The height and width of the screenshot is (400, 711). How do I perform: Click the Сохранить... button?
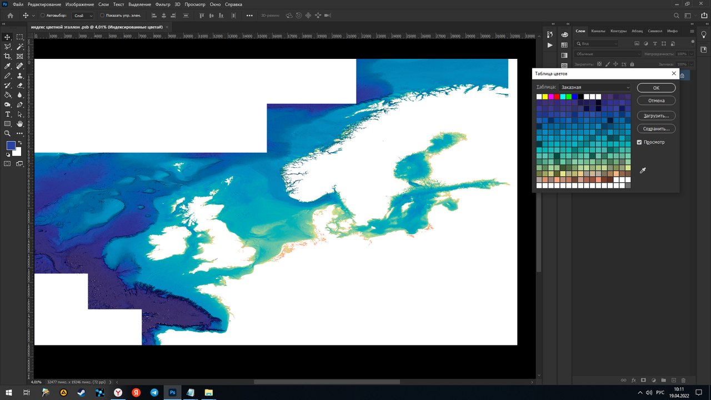(x=656, y=128)
